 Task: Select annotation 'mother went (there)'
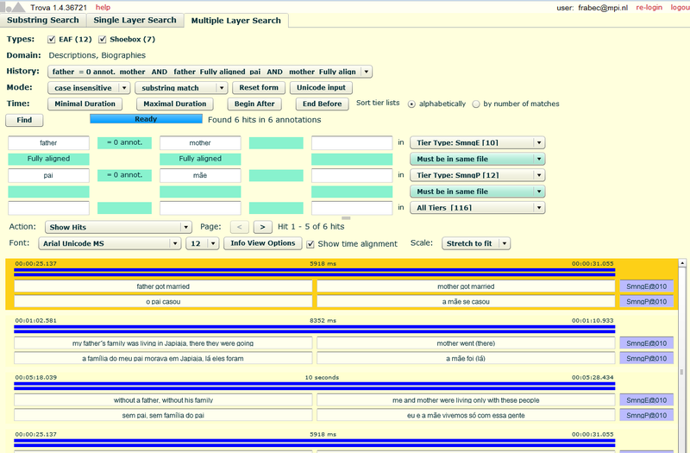tap(466, 343)
